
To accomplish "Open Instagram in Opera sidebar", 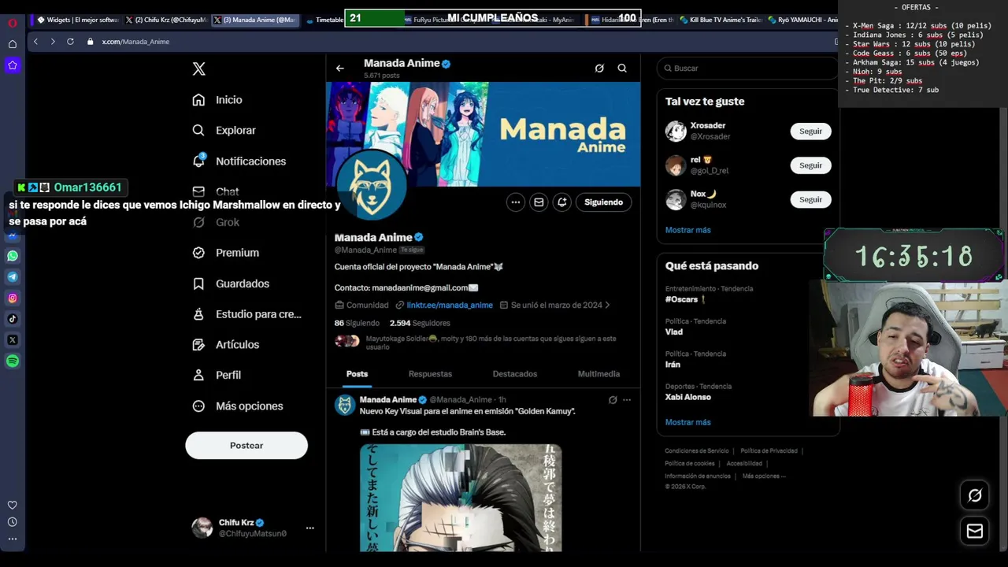I will tap(13, 298).
